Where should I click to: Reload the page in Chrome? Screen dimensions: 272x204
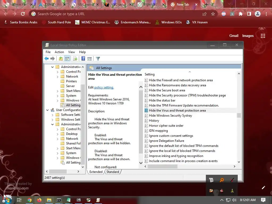23,14
